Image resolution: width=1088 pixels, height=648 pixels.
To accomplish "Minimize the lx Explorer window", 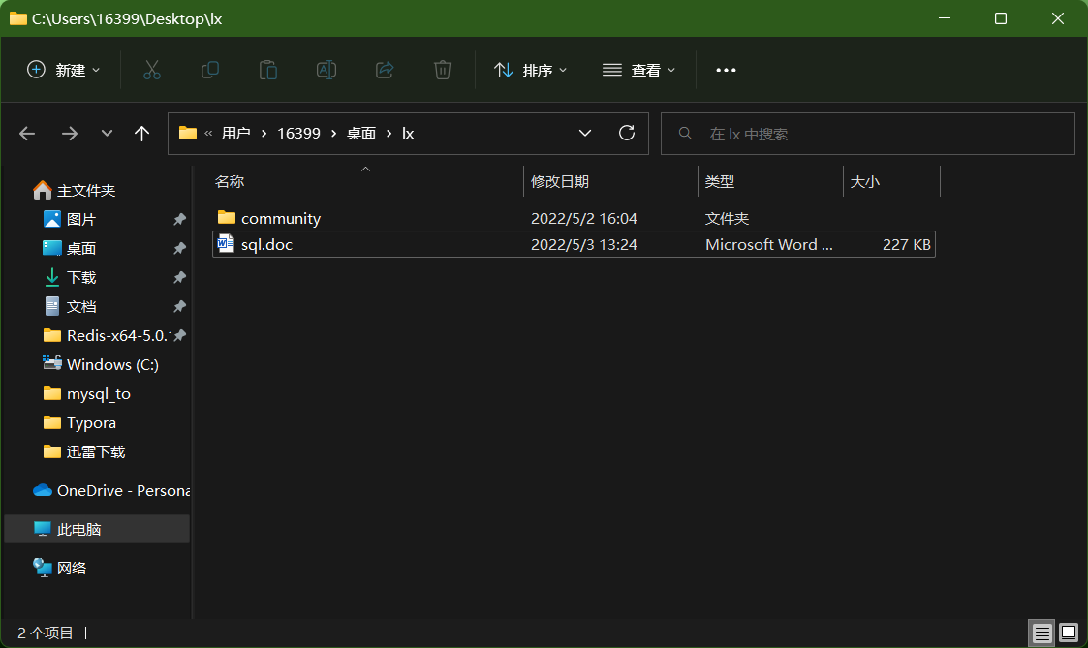I will 944,18.
